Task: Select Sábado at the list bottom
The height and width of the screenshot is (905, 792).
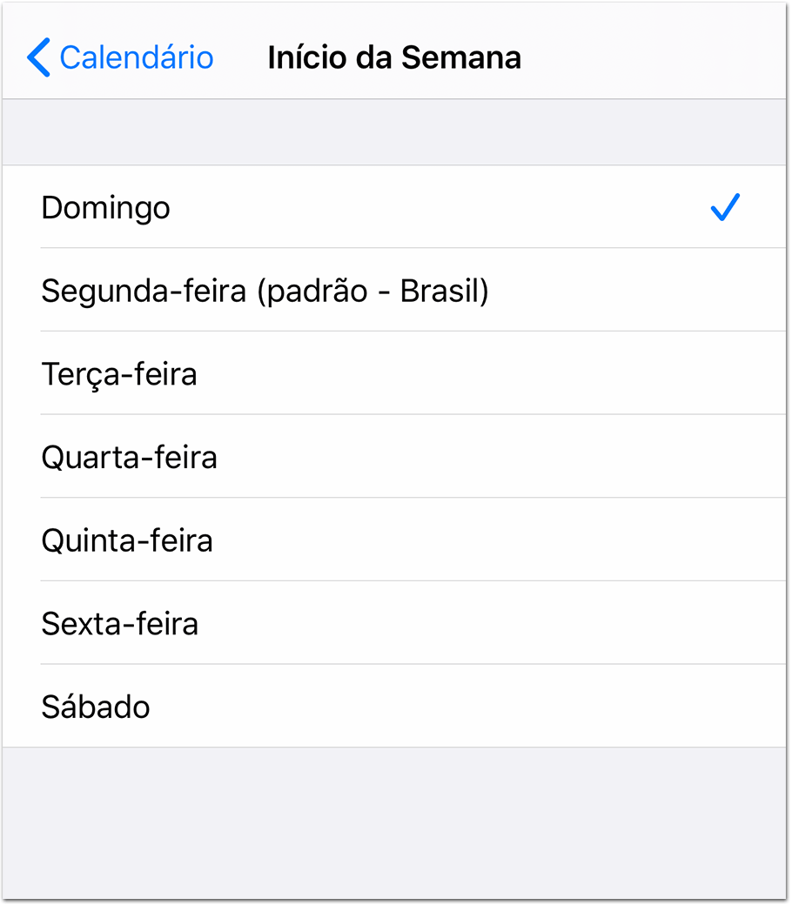Action: (x=395, y=706)
